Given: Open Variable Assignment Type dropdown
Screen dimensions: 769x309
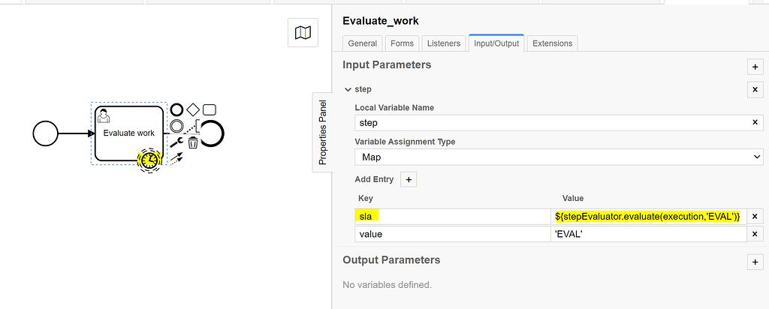Looking at the screenshot, I should point(559,157).
